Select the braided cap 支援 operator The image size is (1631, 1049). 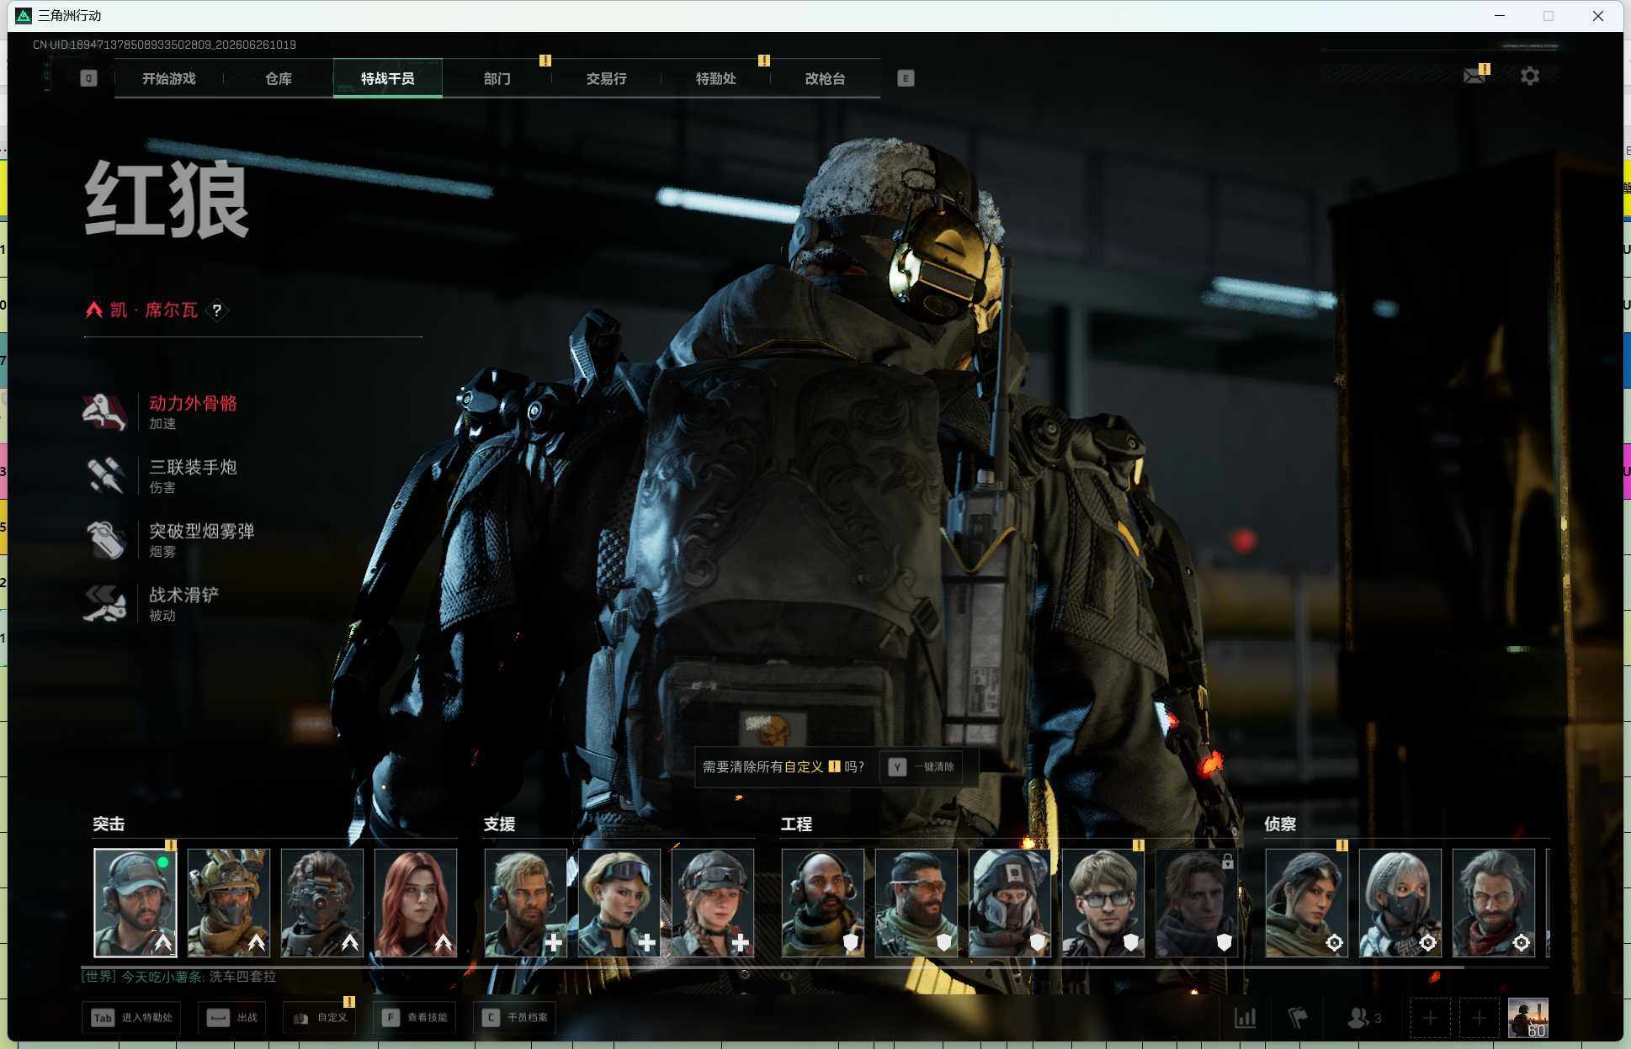713,903
